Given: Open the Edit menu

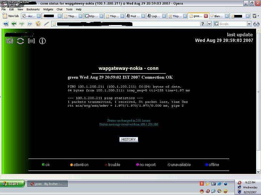Looking at the screenshot, I should (11, 9).
